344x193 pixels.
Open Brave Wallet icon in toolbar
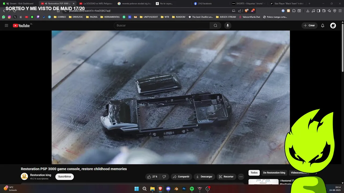tap(324, 11)
